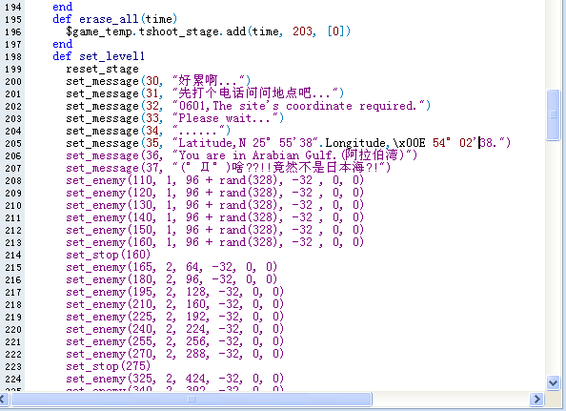Click 'def erase_all(time)' on line 195
566x411 pixels.
pyautogui.click(x=114, y=19)
